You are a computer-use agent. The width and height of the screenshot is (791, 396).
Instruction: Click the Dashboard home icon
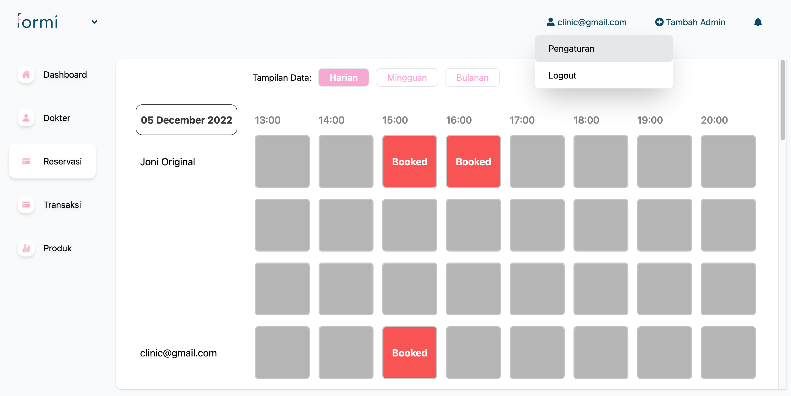coord(26,75)
